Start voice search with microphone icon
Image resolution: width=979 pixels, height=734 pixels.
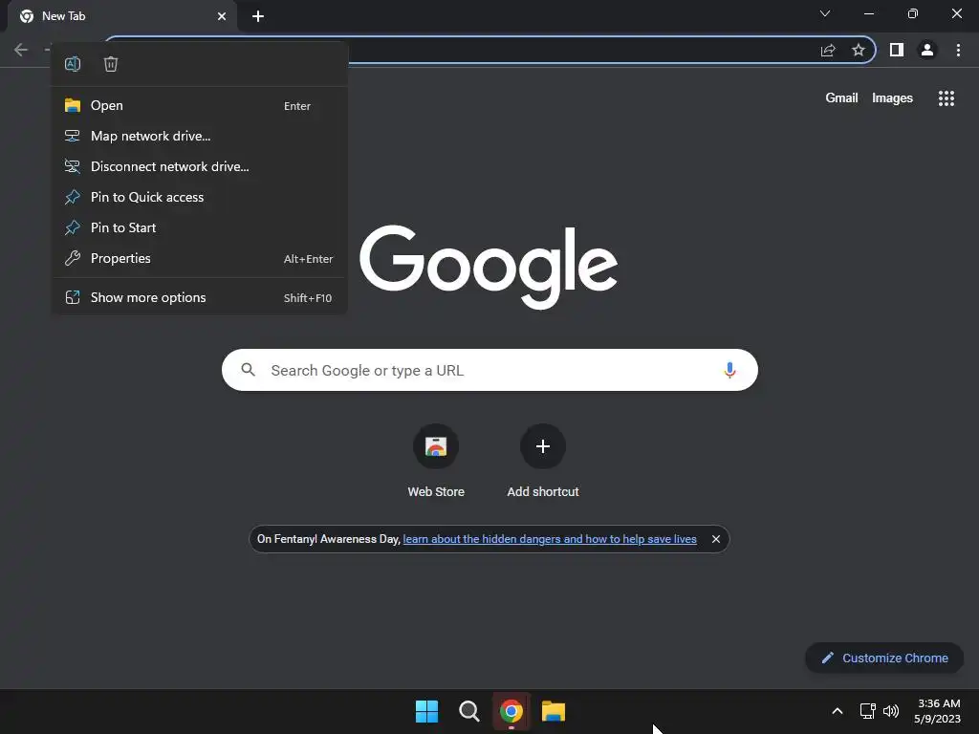click(729, 370)
